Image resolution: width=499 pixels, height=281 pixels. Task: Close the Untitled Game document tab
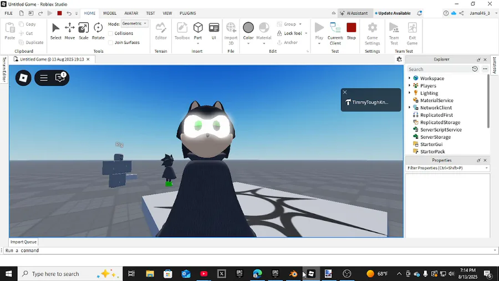coord(88,59)
